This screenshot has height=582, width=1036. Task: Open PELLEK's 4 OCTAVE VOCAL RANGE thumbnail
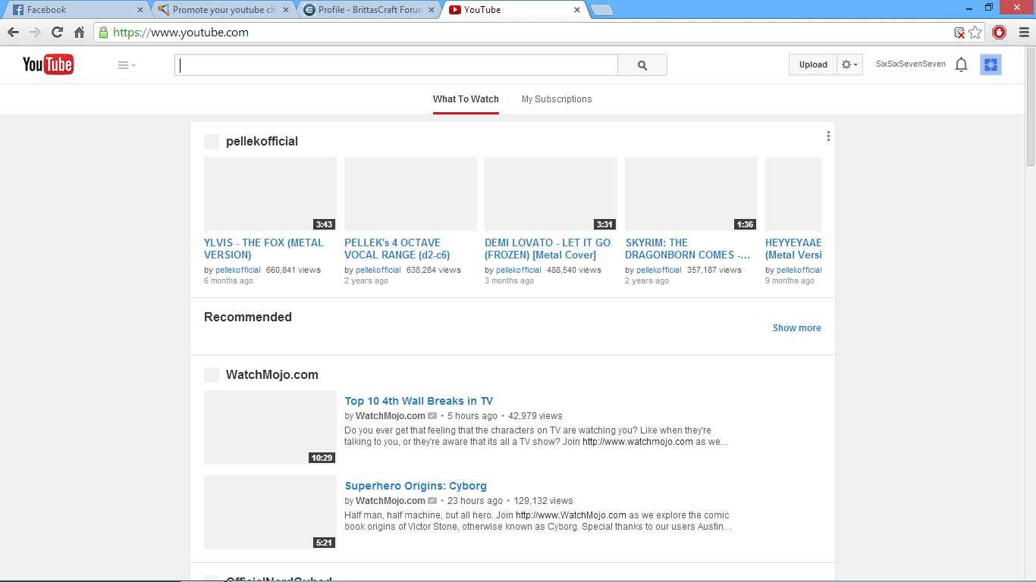coord(410,194)
